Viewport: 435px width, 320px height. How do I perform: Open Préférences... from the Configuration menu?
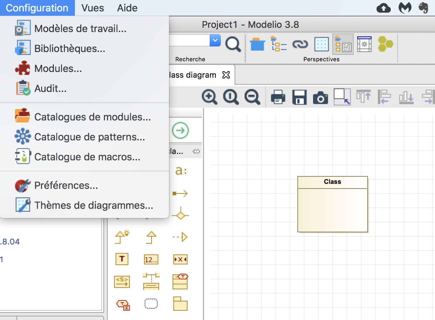coord(66,185)
